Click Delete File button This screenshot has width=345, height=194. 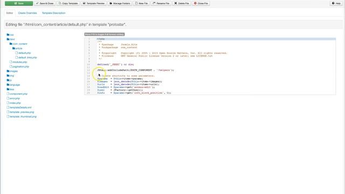click(182, 3)
